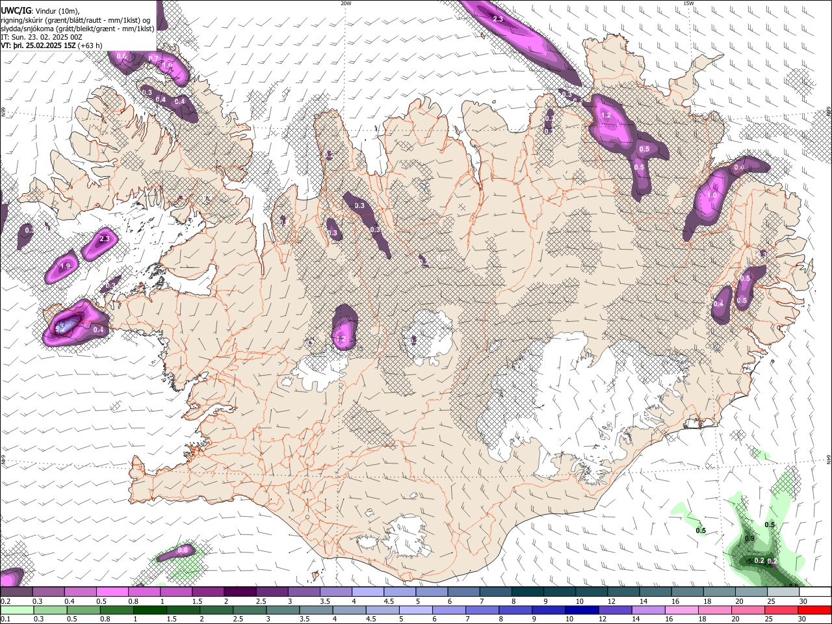The image size is (832, 624).
Task: Click the '0.2' label under the snow colour scale
Action: (x=5, y=601)
